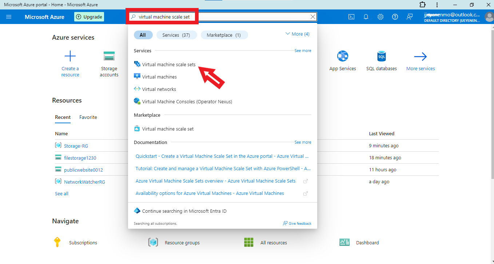The height and width of the screenshot is (264, 494).
Task: Open publicwebsite0012 resource
Action: 83,170
